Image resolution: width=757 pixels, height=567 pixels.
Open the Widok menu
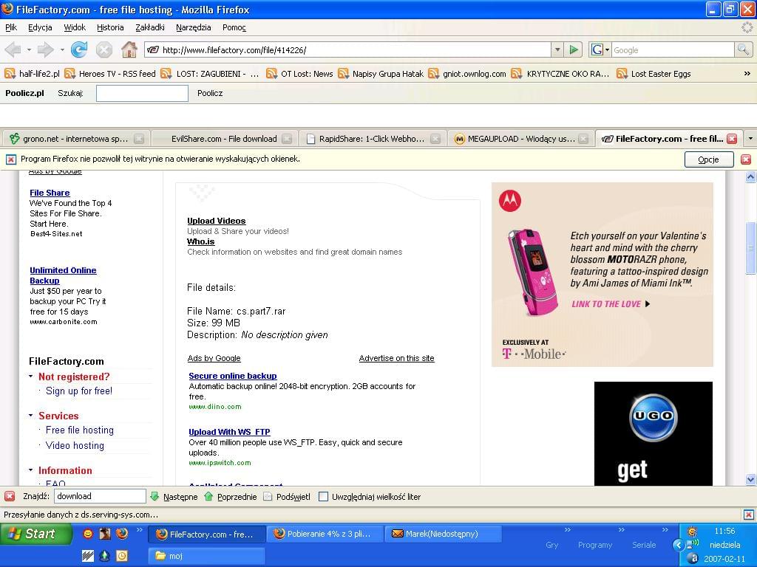pyautogui.click(x=75, y=27)
